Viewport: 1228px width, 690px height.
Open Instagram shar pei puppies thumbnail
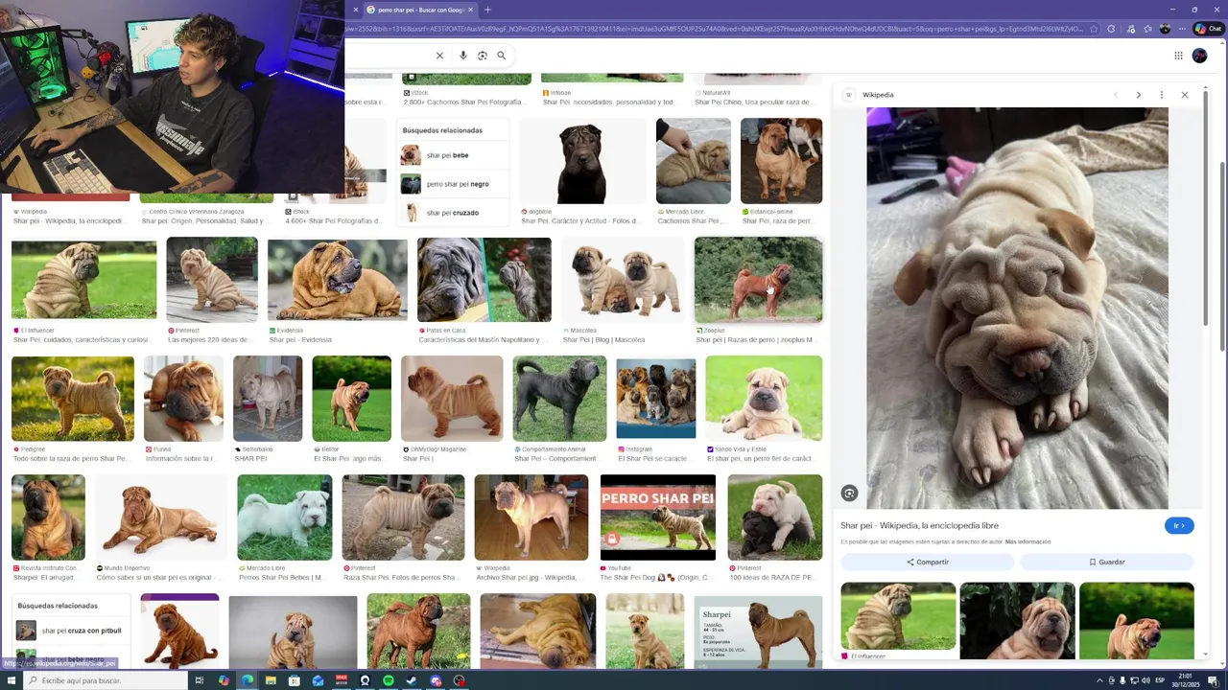tap(656, 399)
